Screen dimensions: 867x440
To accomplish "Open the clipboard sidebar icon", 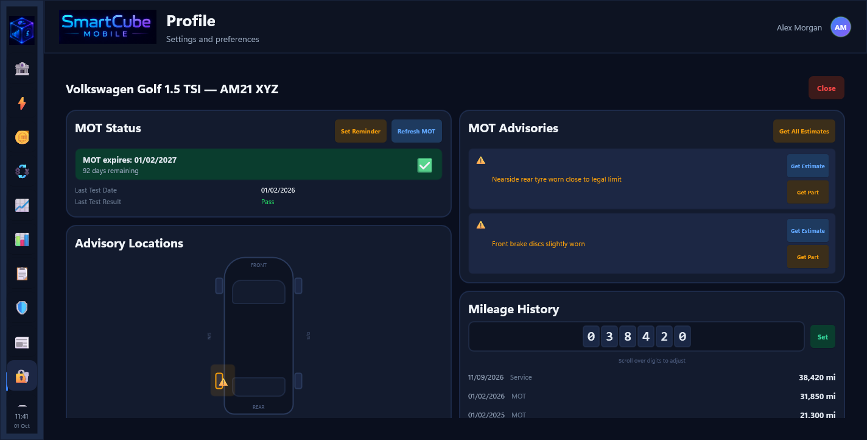I will click(x=22, y=274).
